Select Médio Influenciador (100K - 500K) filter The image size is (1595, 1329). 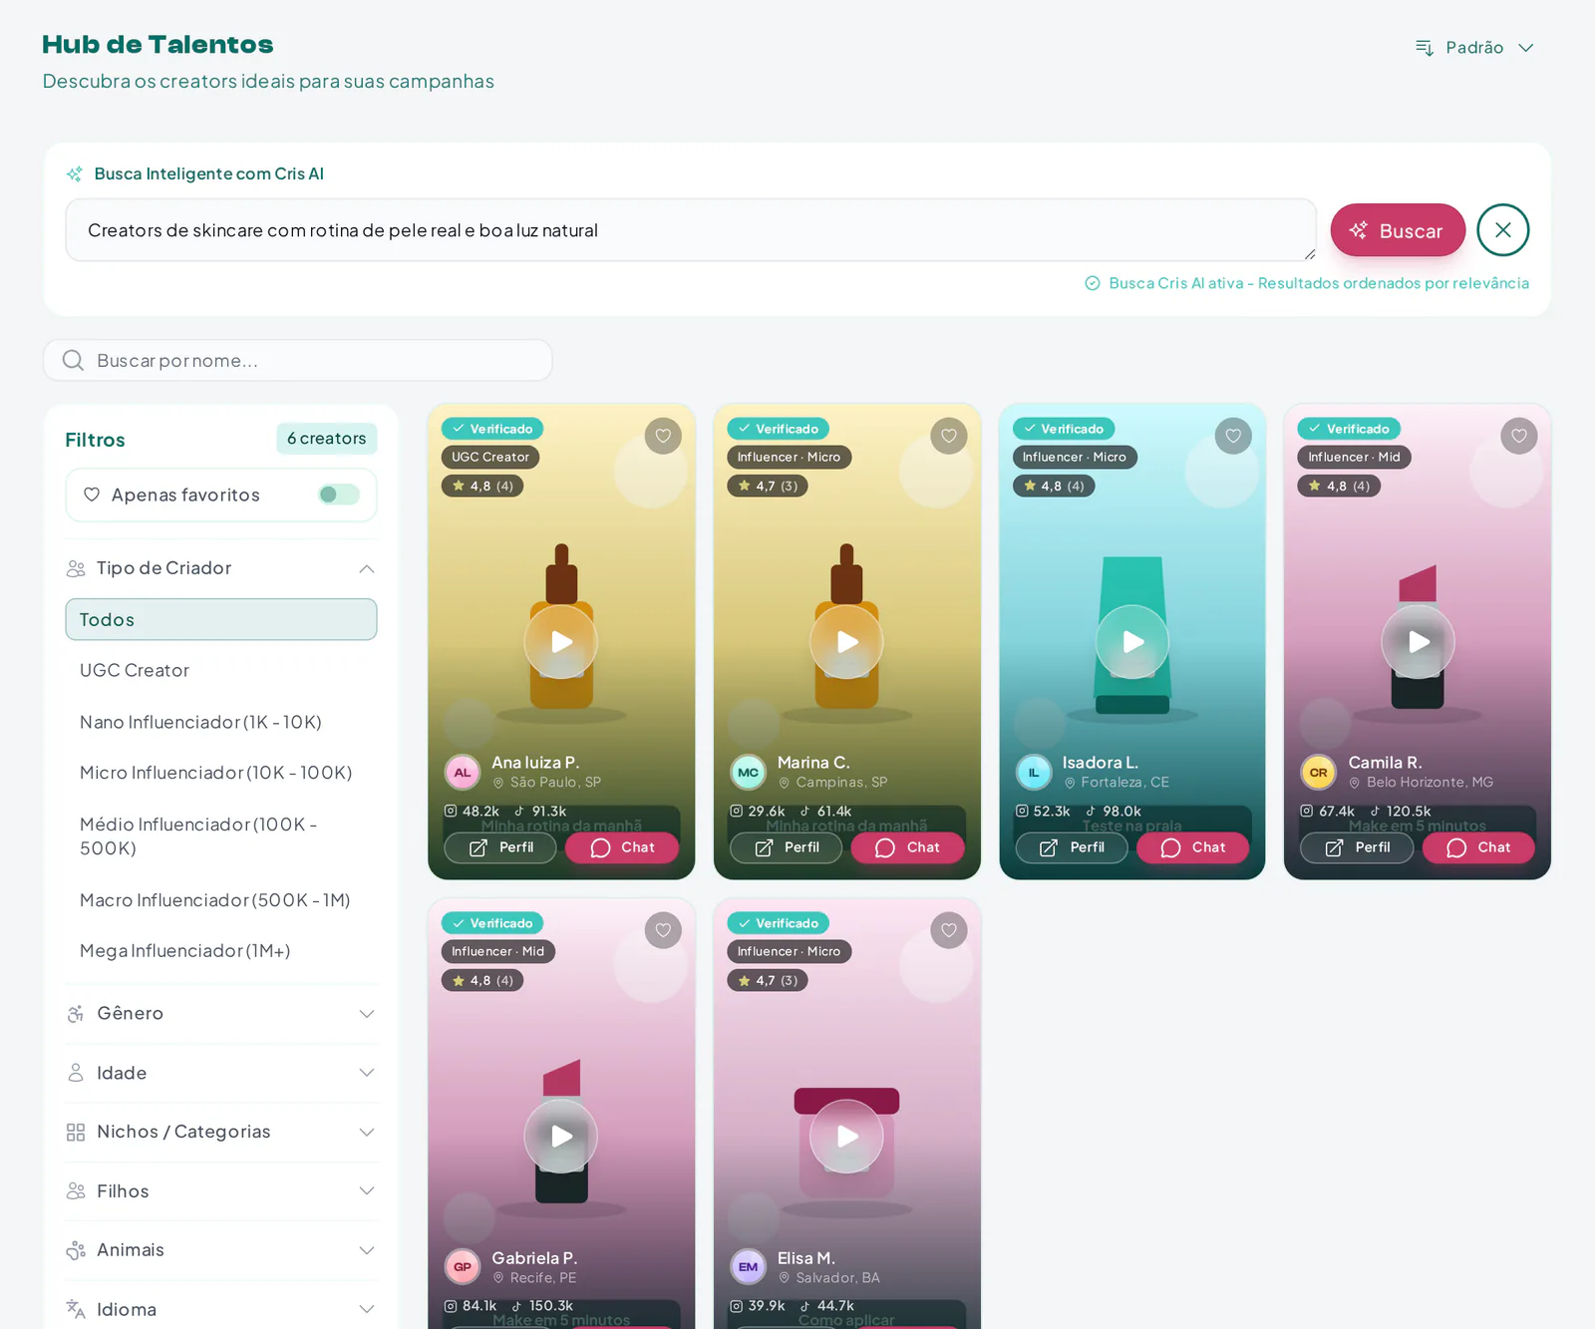click(x=221, y=835)
